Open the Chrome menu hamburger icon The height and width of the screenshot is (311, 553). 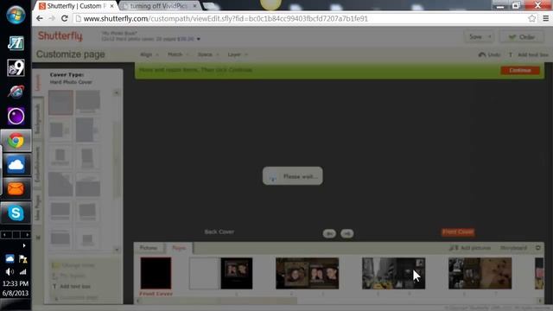pos(545,18)
